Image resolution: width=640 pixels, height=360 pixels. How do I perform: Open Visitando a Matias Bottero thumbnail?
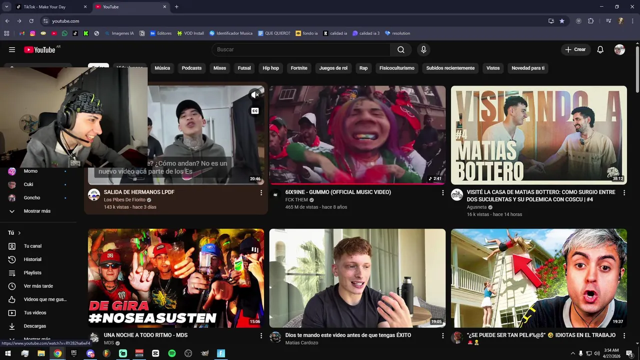(x=539, y=135)
